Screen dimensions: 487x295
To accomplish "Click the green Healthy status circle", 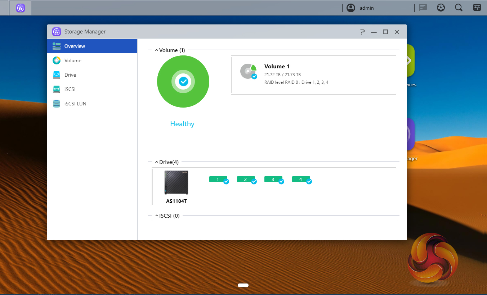I will tap(183, 82).
